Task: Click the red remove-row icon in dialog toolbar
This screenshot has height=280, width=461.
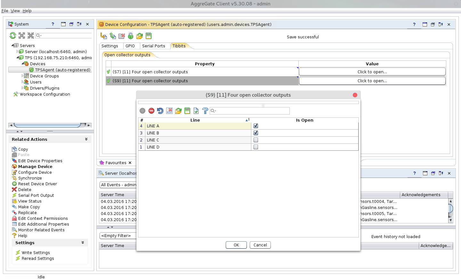Action: (x=151, y=111)
